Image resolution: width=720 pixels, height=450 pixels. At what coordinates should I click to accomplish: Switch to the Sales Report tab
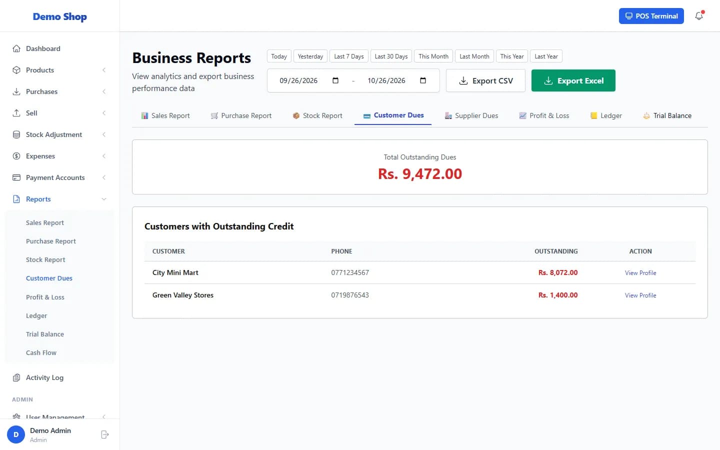pyautogui.click(x=165, y=115)
